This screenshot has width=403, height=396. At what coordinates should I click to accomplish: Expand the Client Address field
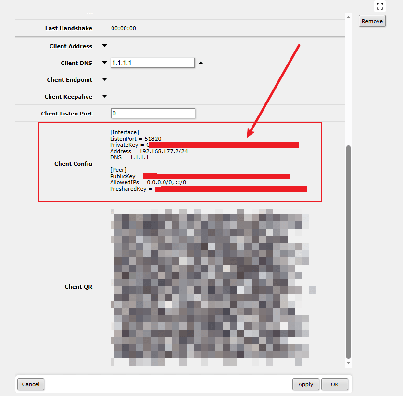click(x=104, y=46)
